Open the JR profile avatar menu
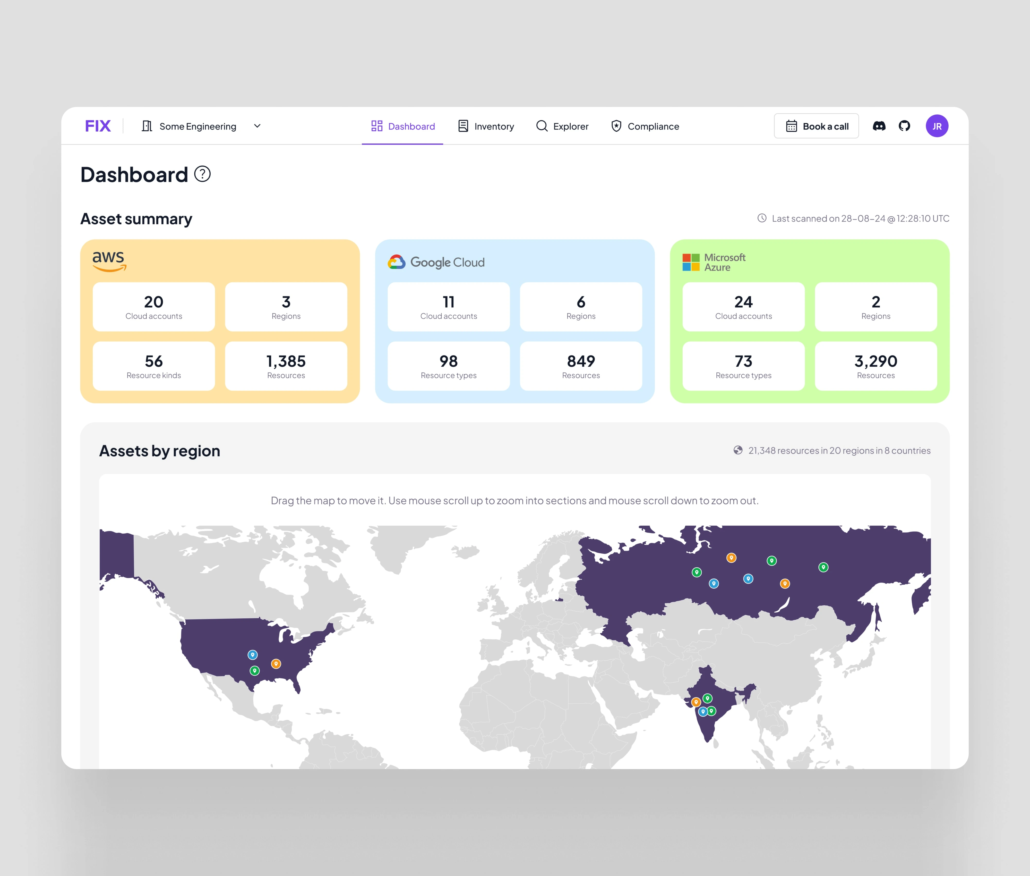This screenshot has width=1030, height=876. (937, 126)
